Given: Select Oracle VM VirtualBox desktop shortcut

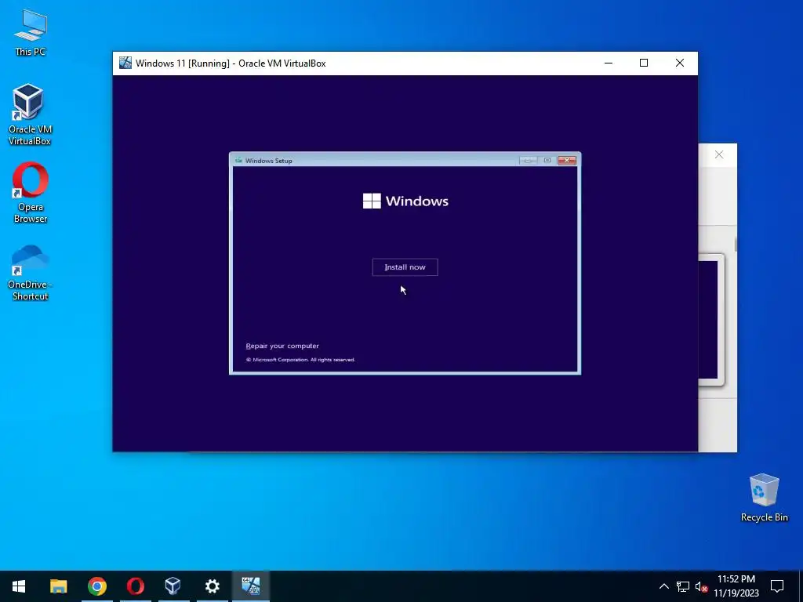Looking at the screenshot, I should tap(30, 115).
